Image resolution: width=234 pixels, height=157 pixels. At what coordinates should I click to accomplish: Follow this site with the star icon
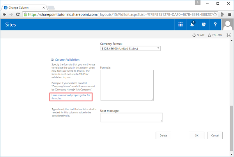click(x=215, y=35)
